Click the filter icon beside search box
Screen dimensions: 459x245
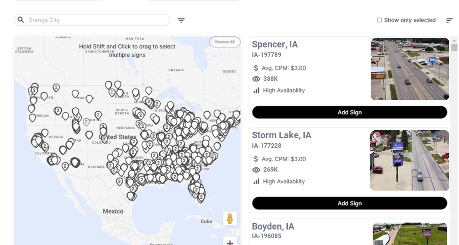point(181,20)
